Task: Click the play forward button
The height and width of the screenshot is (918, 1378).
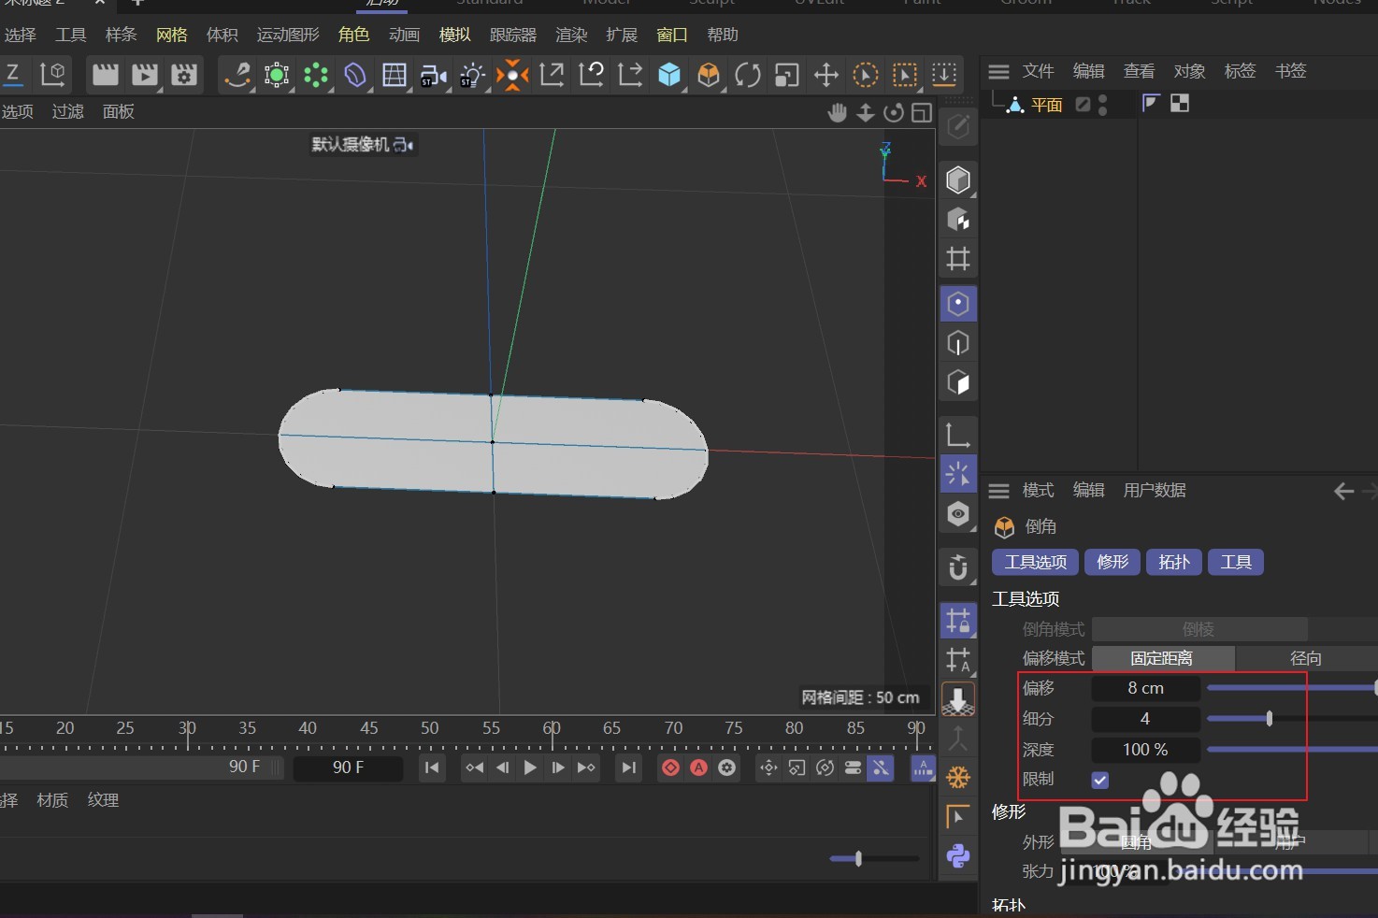Action: coord(530,767)
